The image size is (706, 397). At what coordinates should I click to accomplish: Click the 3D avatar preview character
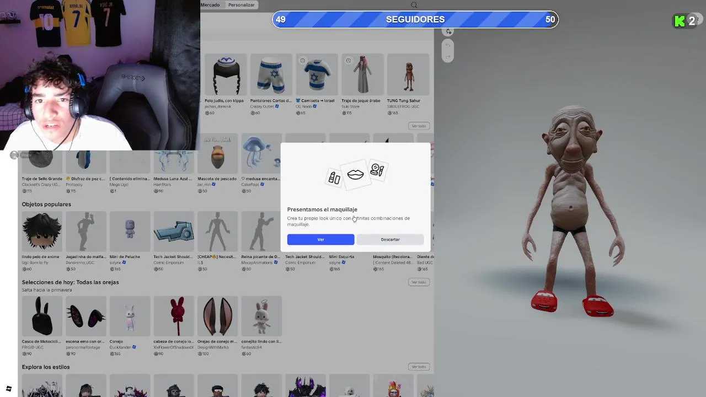(573, 212)
